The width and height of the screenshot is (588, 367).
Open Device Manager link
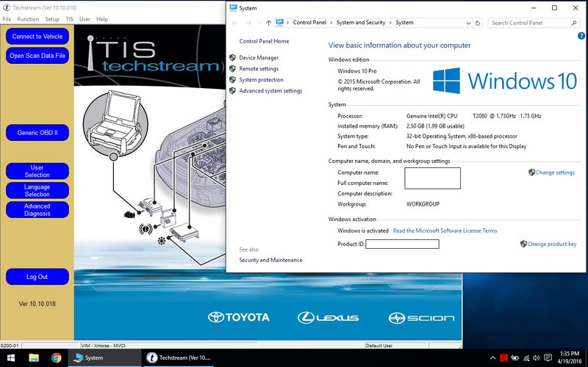click(x=259, y=58)
